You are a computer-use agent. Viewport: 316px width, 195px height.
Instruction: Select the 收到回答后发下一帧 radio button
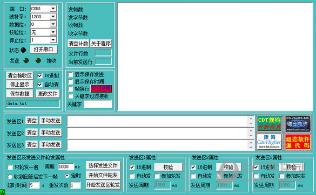10,177
